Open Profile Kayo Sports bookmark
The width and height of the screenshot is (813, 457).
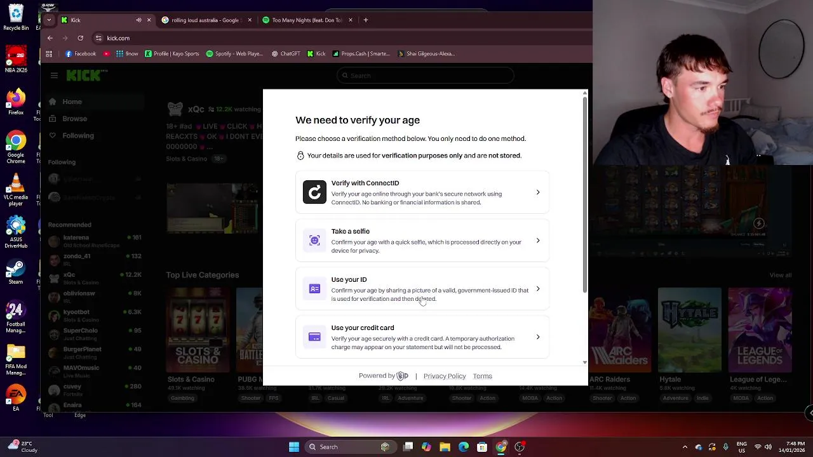coord(172,54)
